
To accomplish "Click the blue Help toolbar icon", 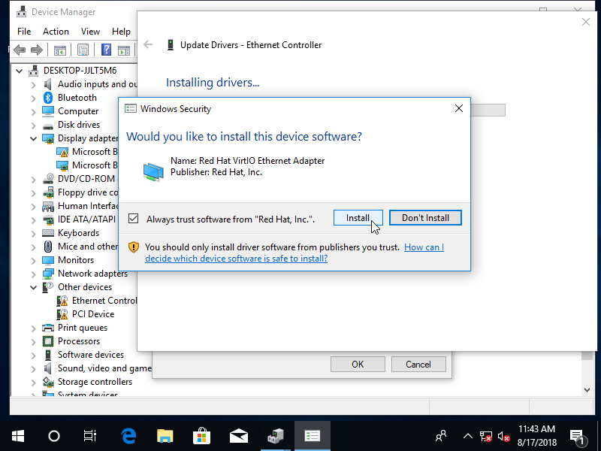I will (106, 50).
